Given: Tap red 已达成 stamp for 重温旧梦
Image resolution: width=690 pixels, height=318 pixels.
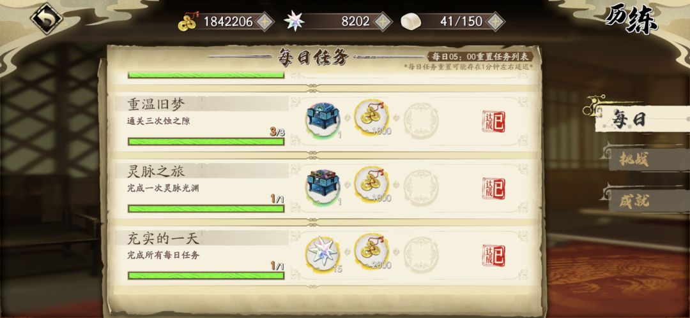Looking at the screenshot, I should [x=494, y=121].
